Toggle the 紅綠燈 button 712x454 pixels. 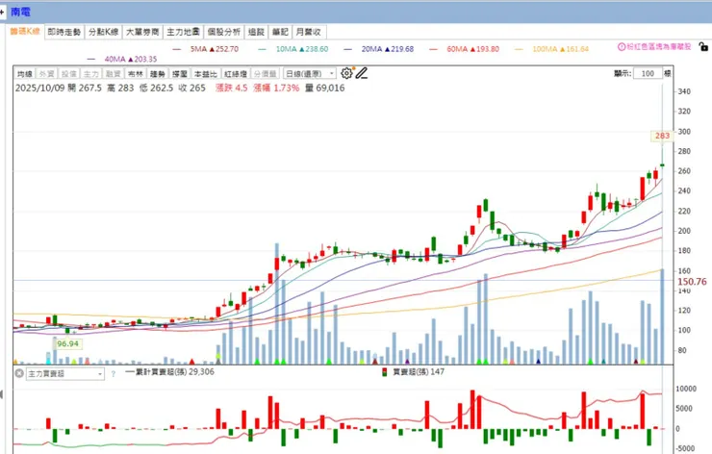(236, 73)
